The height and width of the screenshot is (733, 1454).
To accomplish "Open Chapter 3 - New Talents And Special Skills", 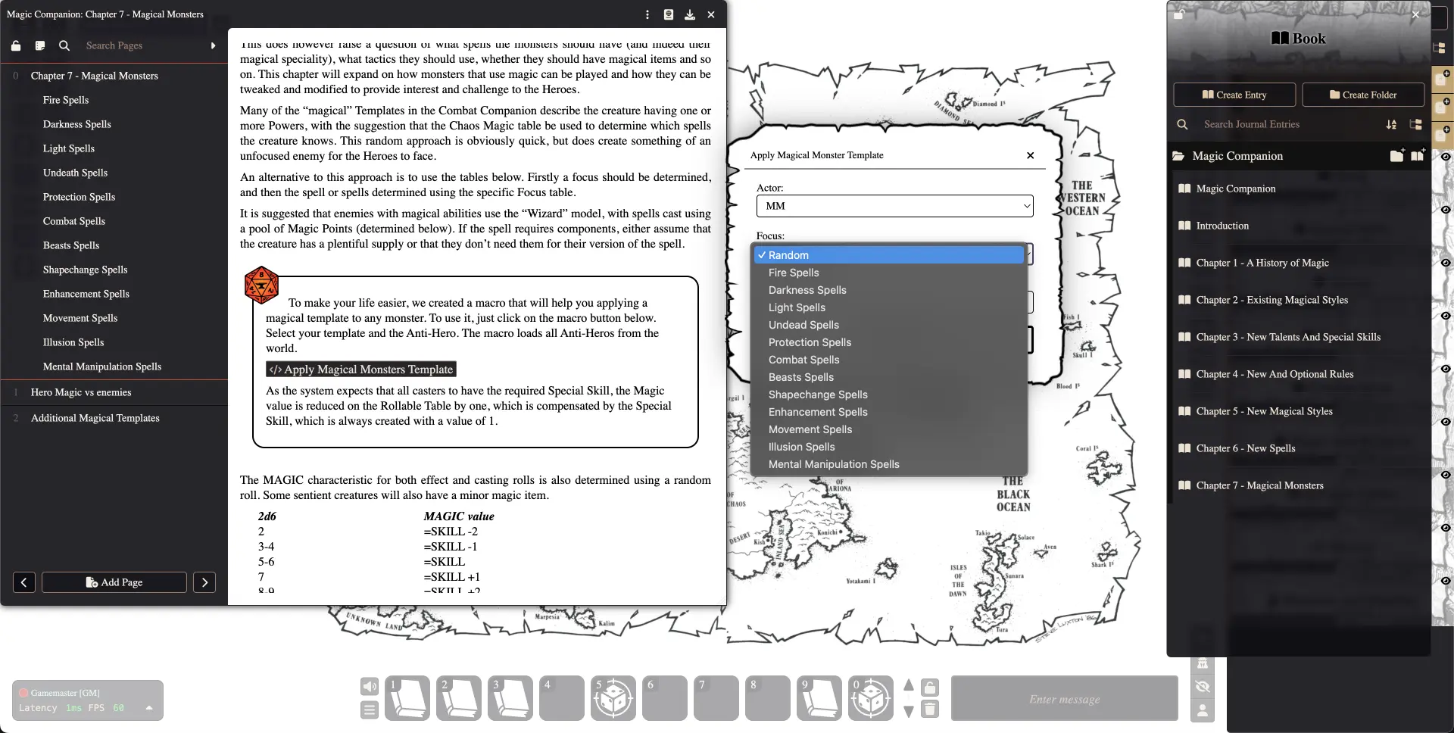I will 1287,337.
